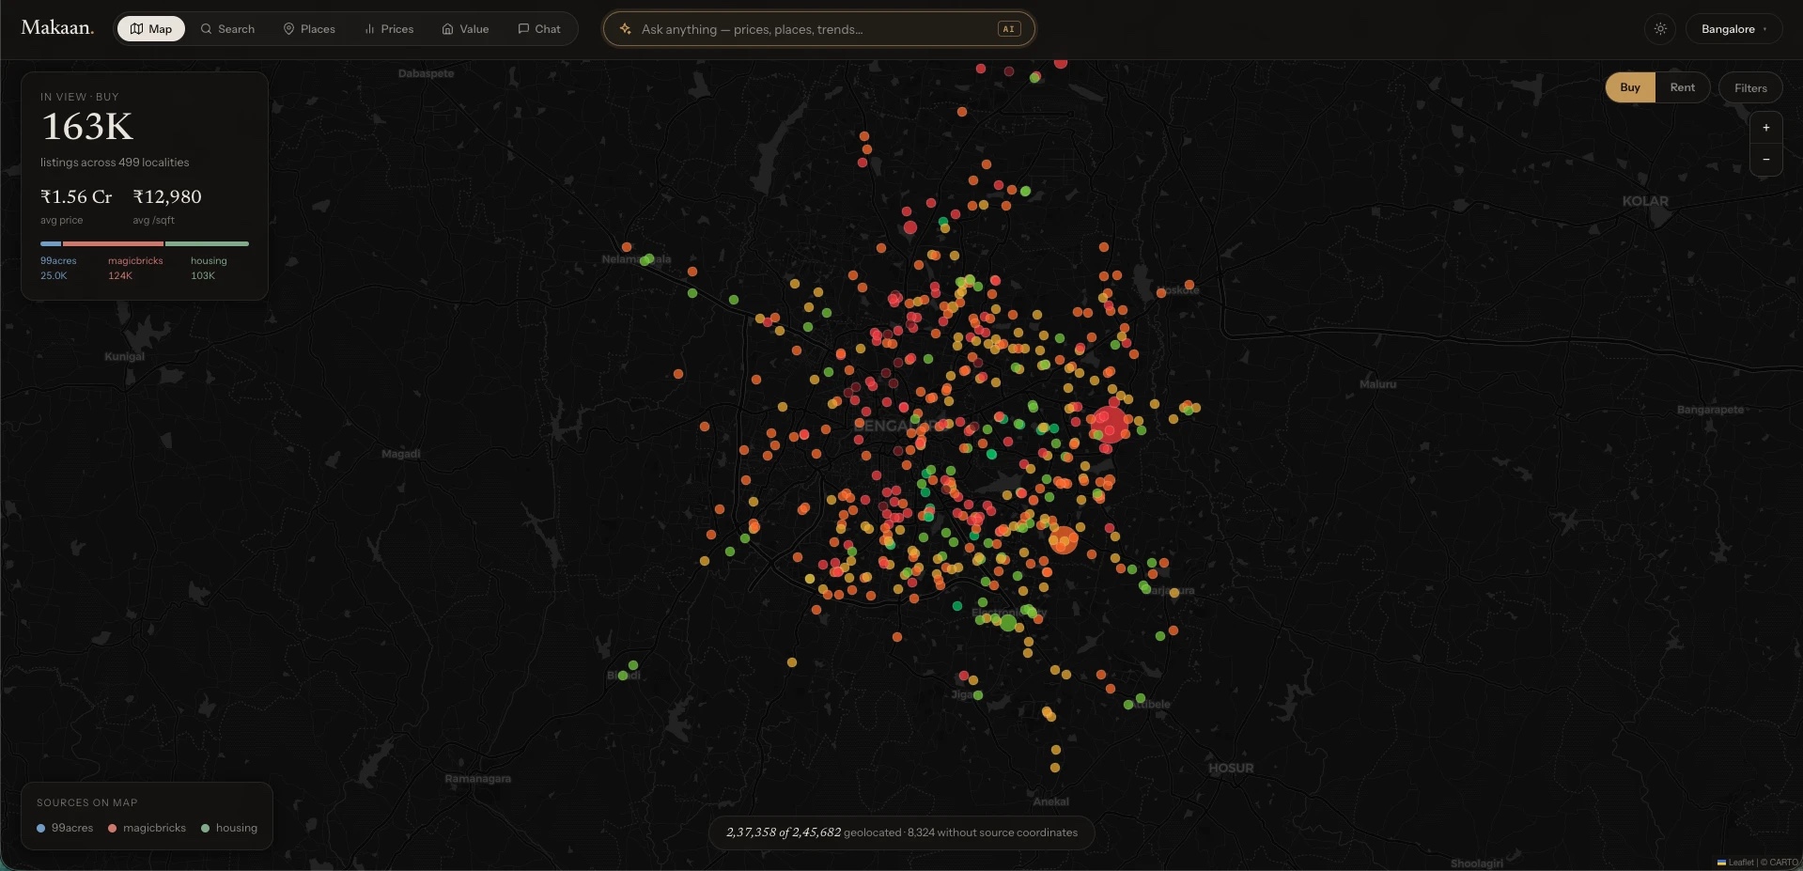The image size is (1803, 871).
Task: Click the AI badge in ask bar
Action: tap(1008, 29)
